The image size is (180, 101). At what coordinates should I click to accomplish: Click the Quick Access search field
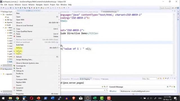point(165,8)
